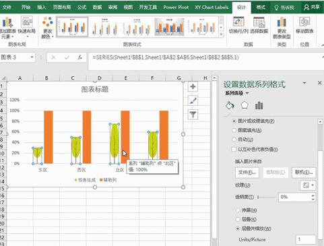Select the second chart style thumbnail
Screen dimensions: 324x246
(104, 27)
